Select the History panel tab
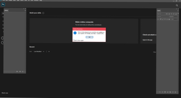181x98 pixels. pos(6,10)
